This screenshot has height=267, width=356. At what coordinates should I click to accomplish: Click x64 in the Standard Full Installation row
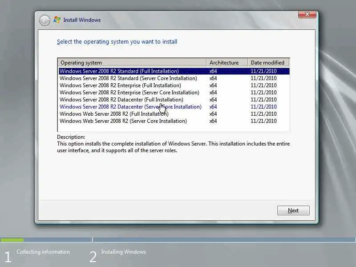213,71
